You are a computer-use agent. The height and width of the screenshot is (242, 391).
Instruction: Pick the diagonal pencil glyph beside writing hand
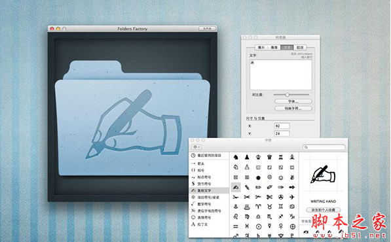247,187
